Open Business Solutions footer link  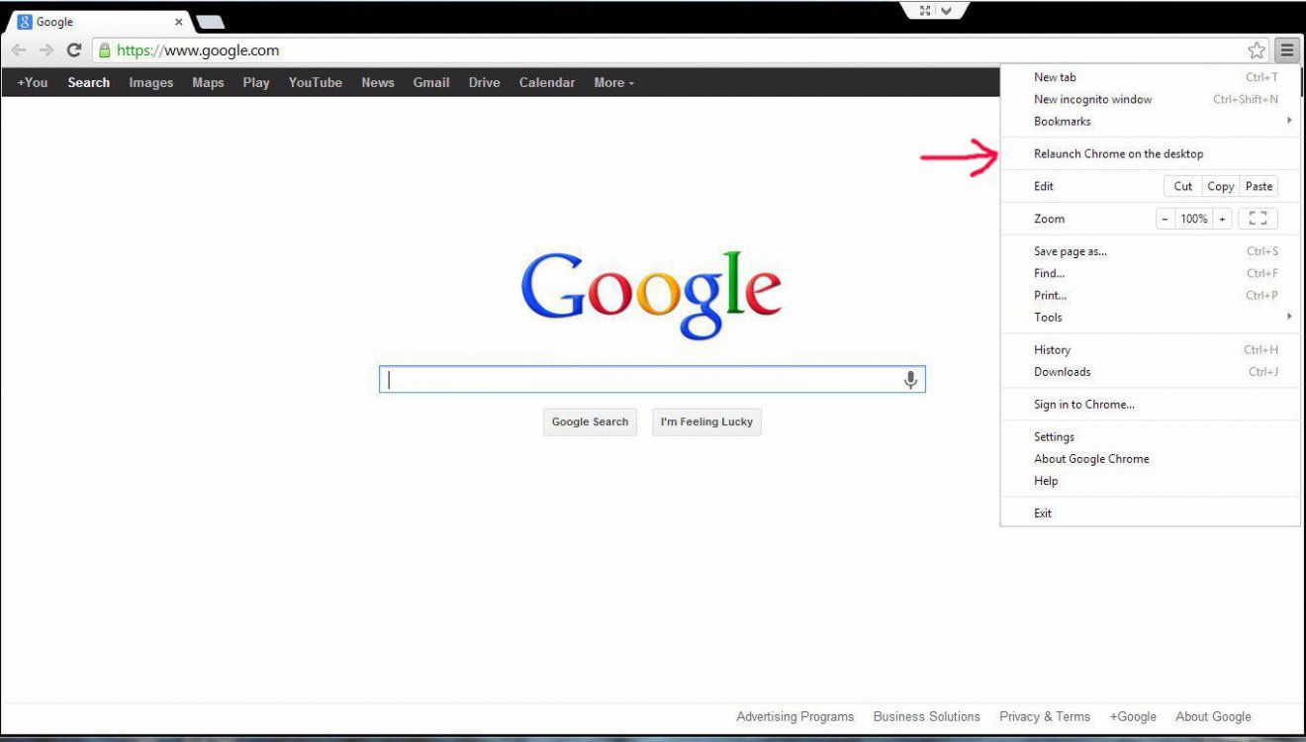[x=927, y=717]
